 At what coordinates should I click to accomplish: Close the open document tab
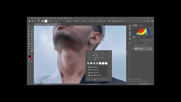[59, 24]
